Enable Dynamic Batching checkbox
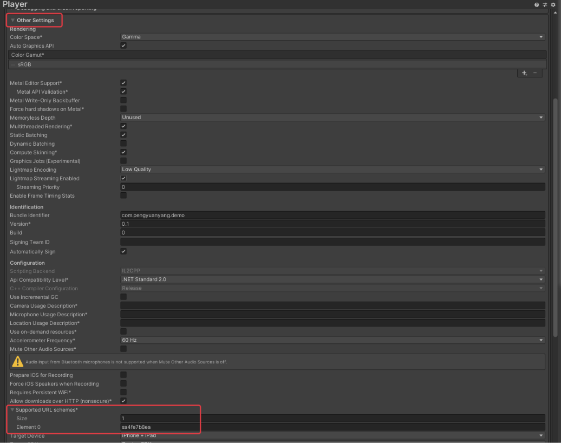The image size is (561, 443). (123, 143)
